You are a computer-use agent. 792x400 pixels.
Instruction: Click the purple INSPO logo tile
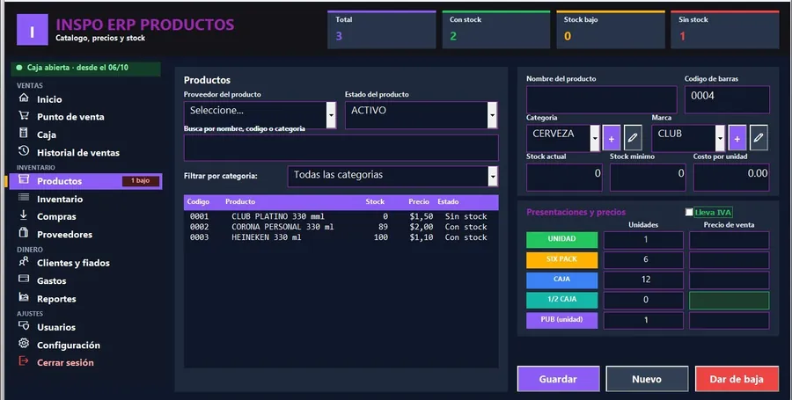[33, 30]
